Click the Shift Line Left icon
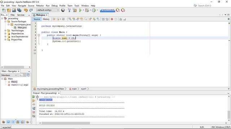The image size is (231, 129). coord(103,19)
